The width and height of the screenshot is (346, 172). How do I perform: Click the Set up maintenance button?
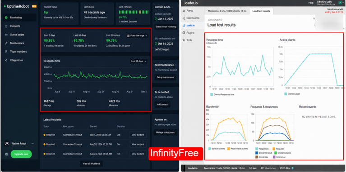(165, 77)
